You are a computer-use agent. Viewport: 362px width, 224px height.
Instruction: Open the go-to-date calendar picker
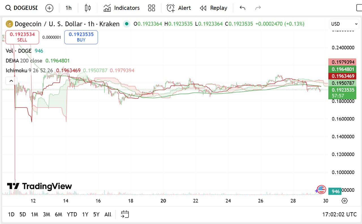(x=125, y=214)
